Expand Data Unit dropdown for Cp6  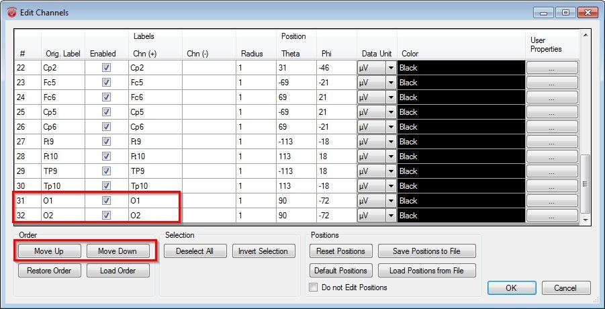tap(391, 126)
